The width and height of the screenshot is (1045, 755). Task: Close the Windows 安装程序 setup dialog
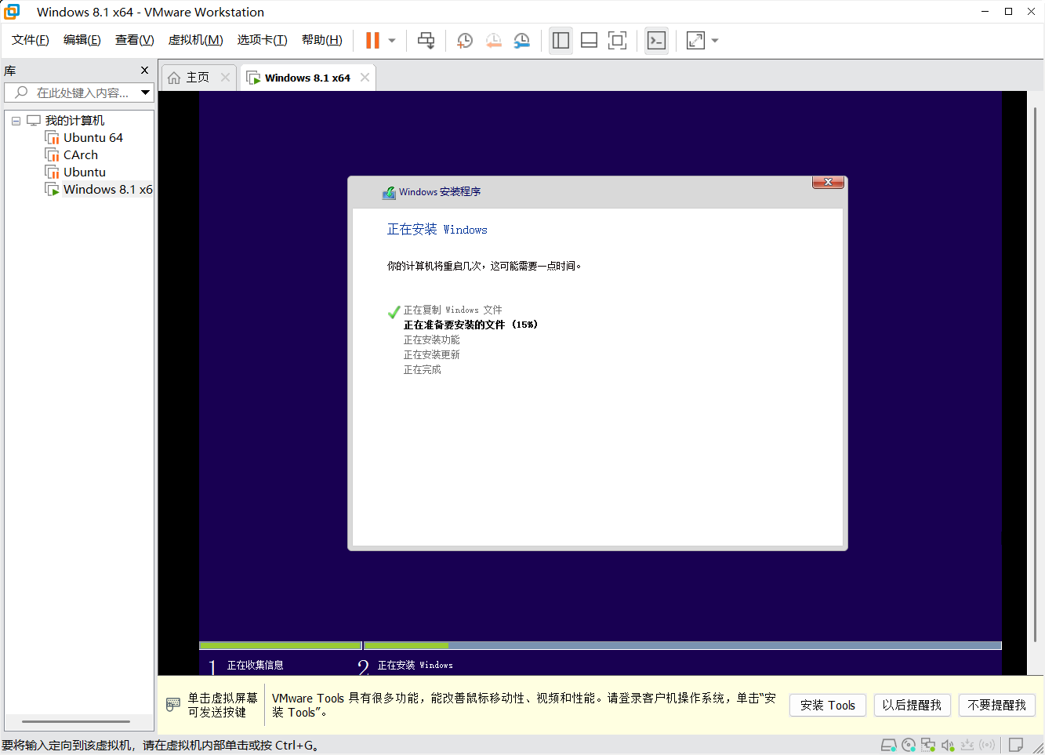828,182
